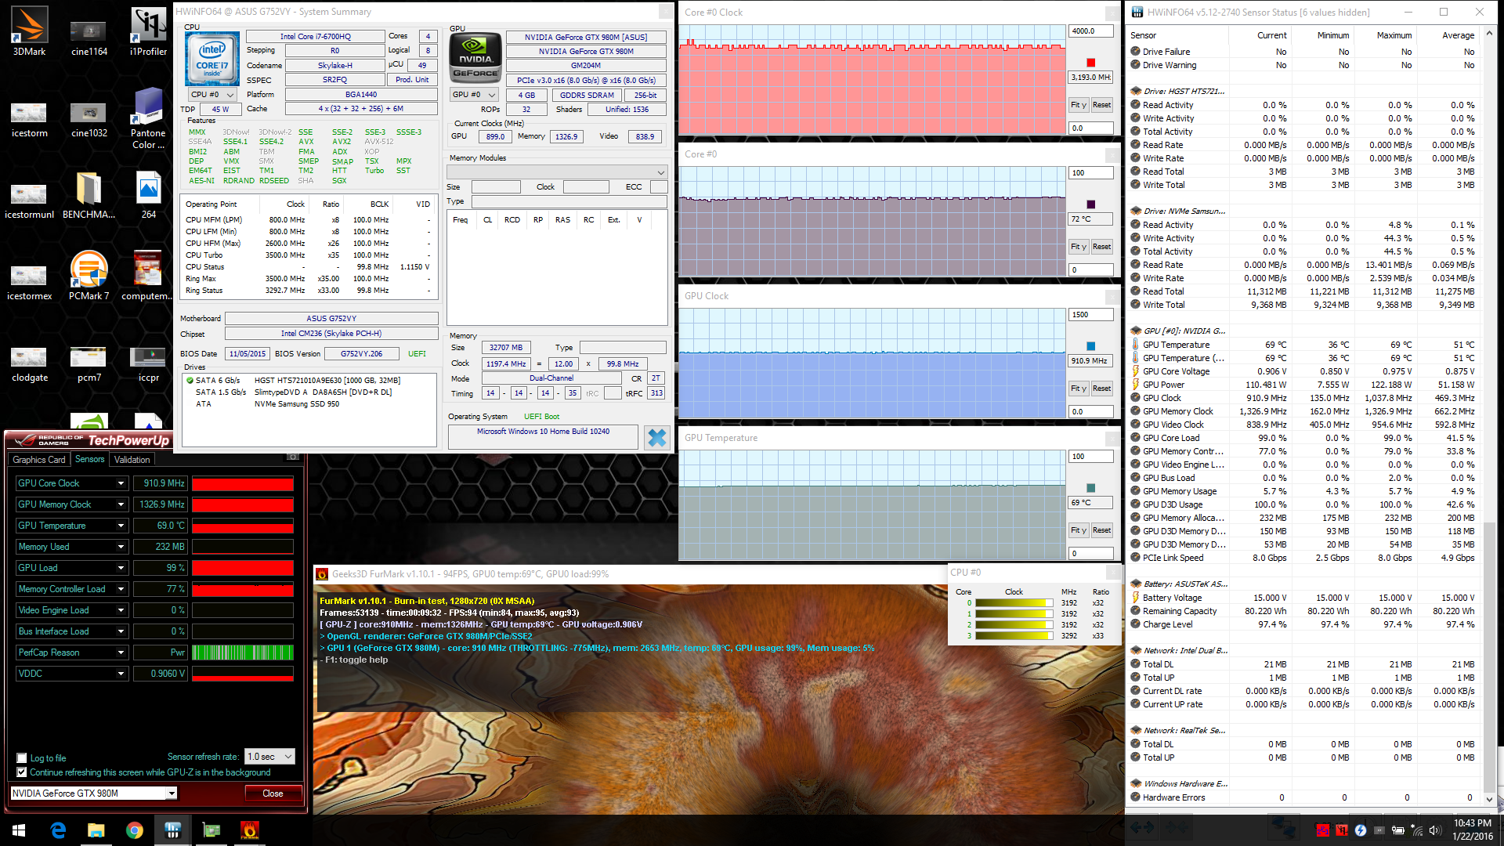Enable the Log to file checkbox
The image size is (1504, 846).
[x=22, y=758]
